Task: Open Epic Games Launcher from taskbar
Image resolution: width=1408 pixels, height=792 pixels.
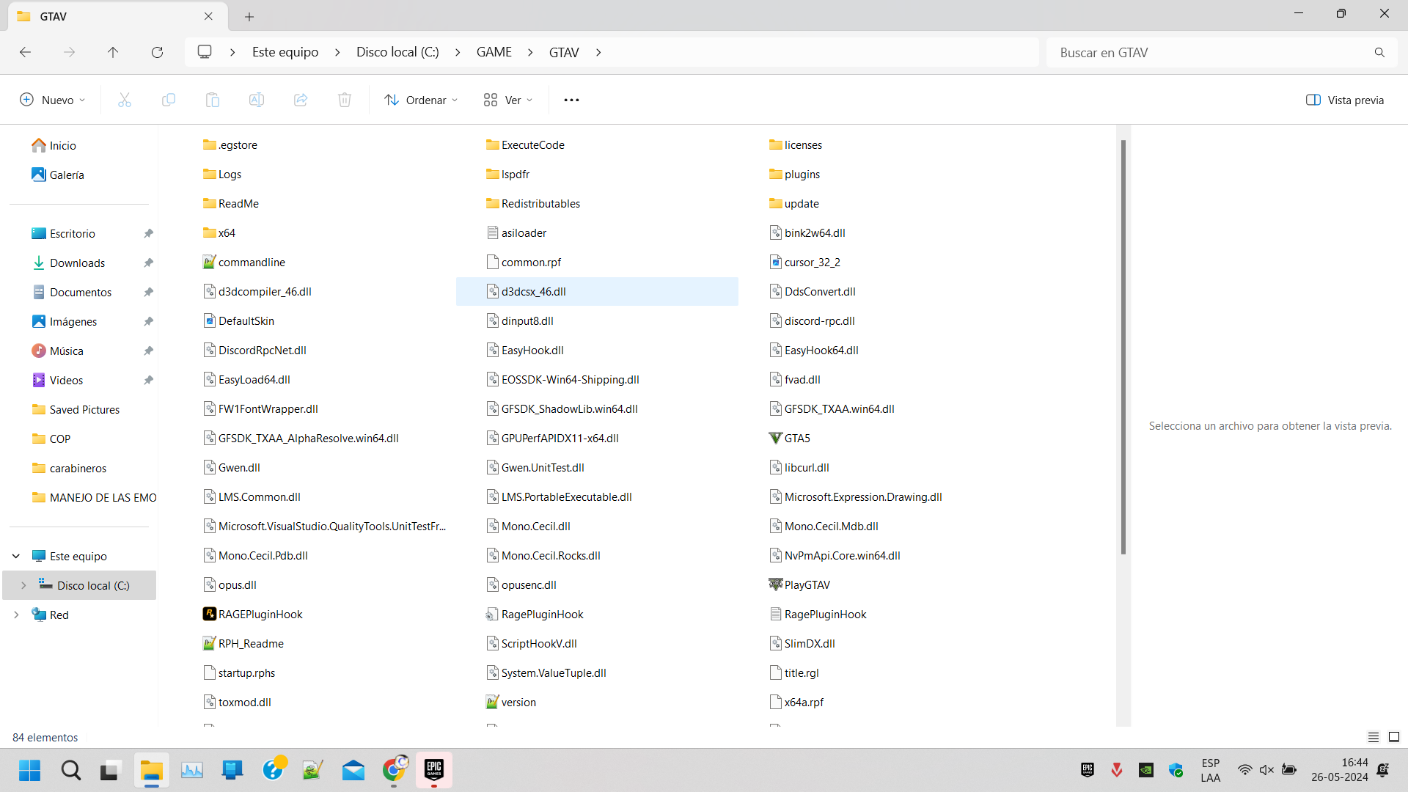Action: point(434,769)
